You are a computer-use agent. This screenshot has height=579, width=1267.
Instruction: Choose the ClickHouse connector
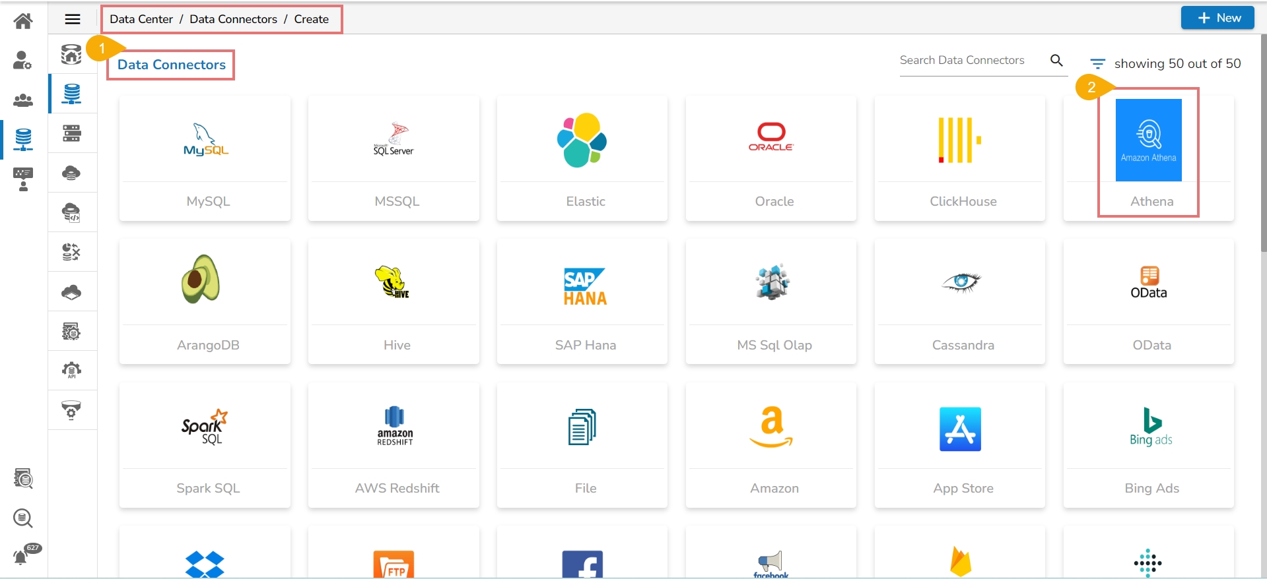pos(960,158)
